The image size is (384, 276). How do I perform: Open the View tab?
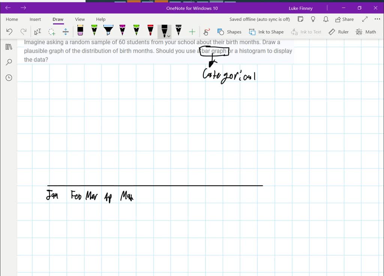80,19
